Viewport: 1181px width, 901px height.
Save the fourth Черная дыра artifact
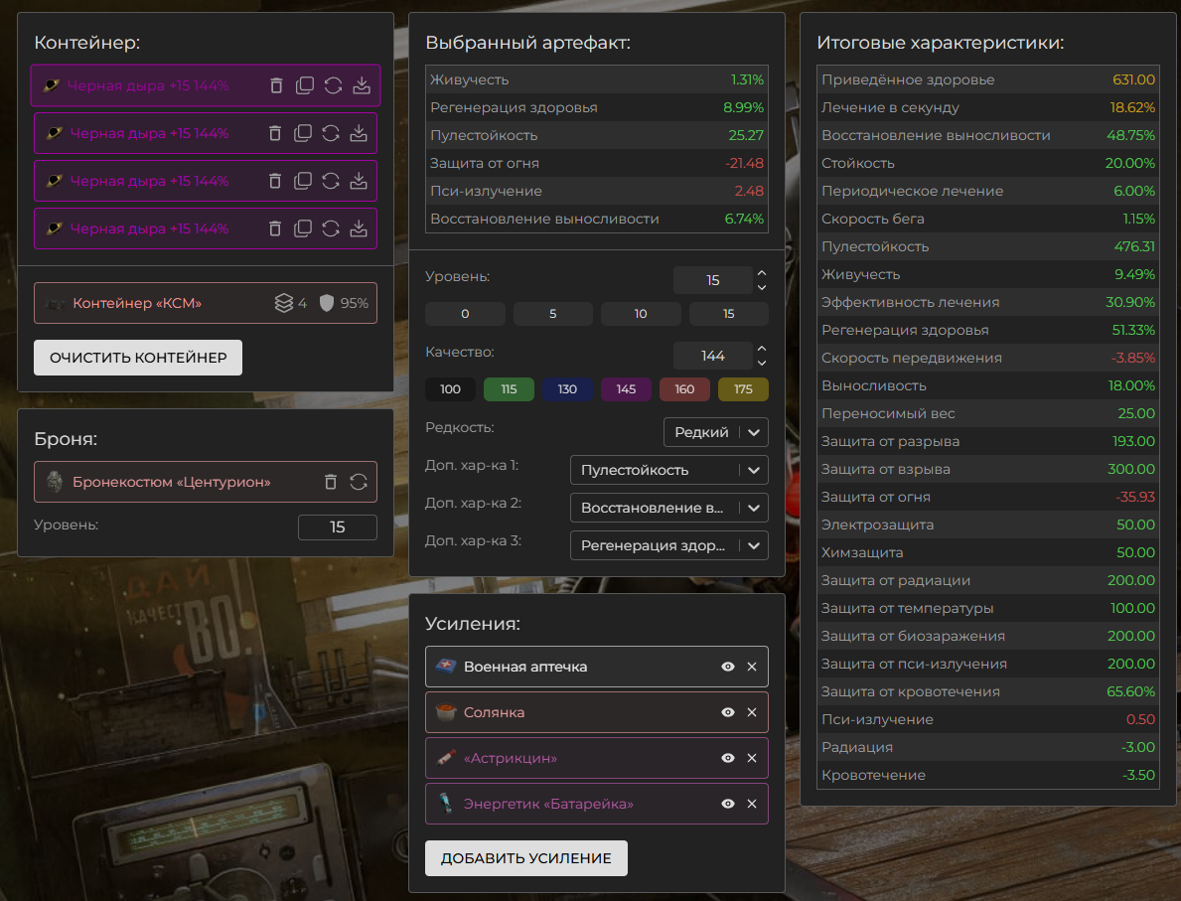coord(359,228)
